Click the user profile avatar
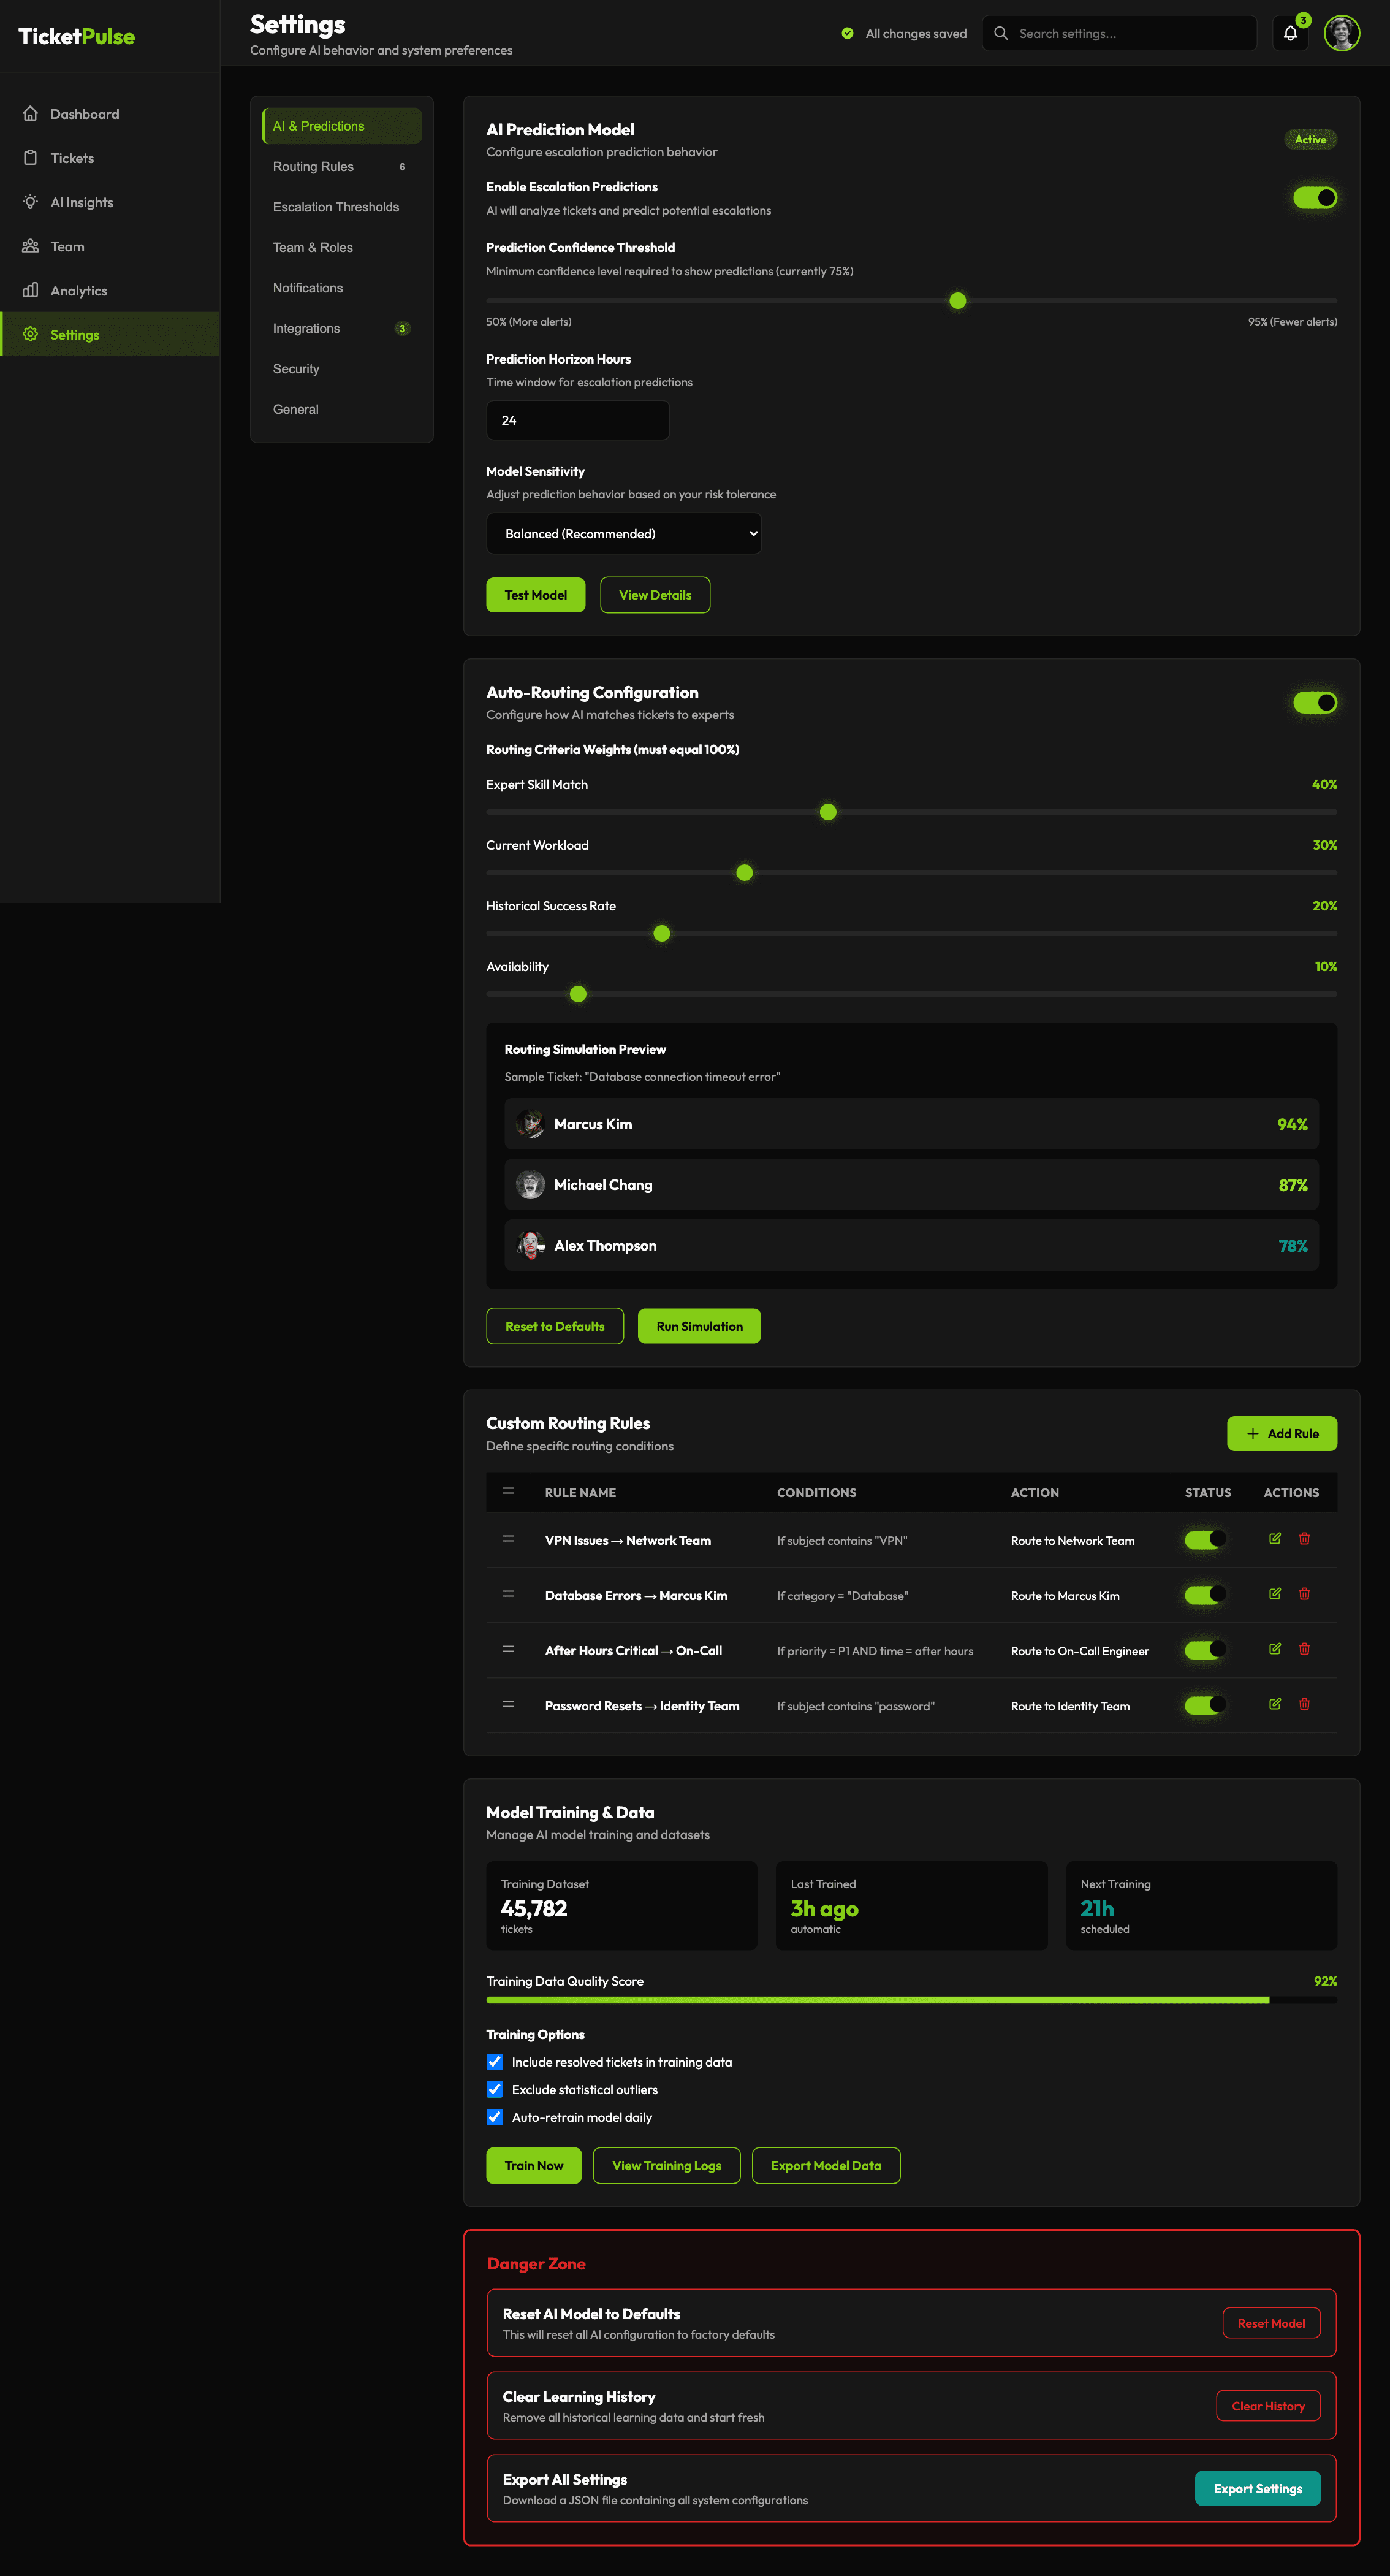1390x2576 pixels. [1341, 33]
